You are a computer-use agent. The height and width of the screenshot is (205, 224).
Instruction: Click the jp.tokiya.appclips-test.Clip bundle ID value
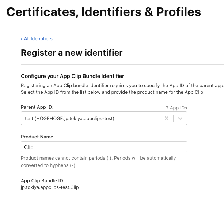[50, 187]
